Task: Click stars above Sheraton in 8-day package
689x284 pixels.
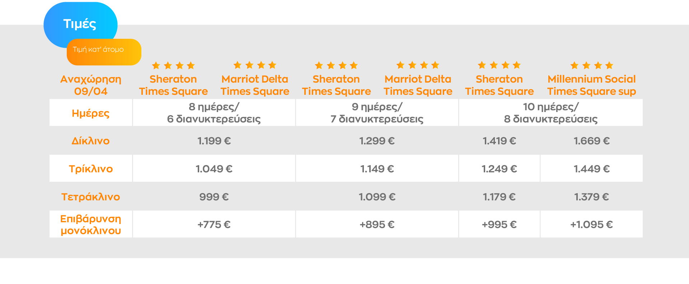Action: coord(173,65)
